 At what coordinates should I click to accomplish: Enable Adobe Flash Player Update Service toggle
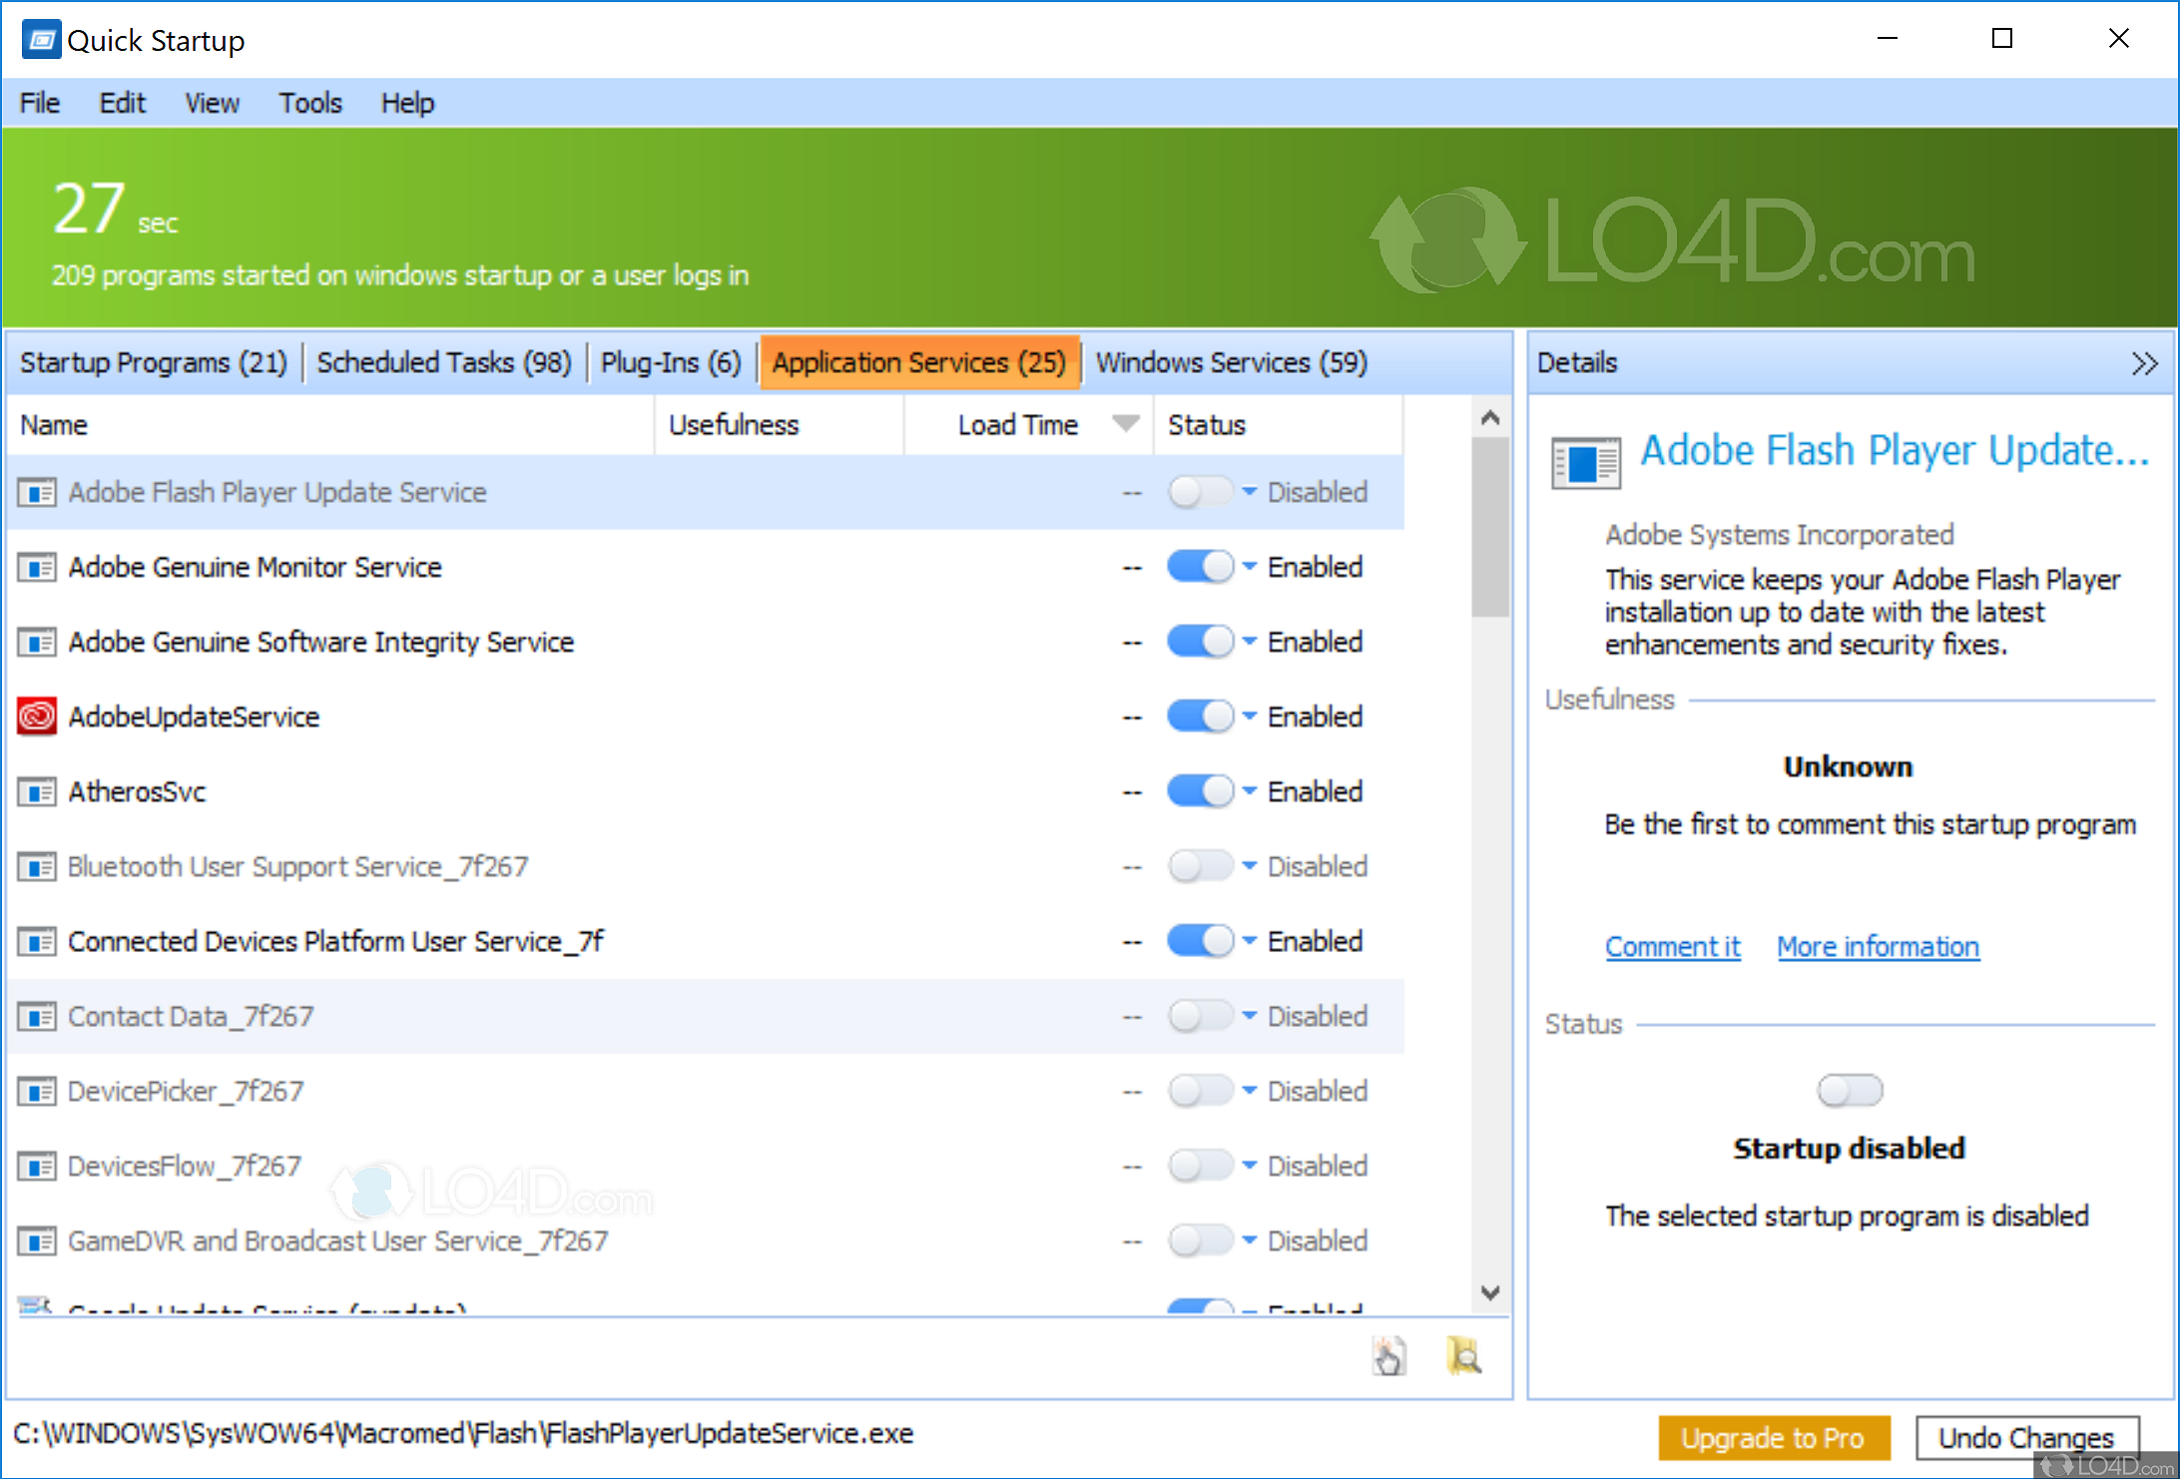[1201, 492]
